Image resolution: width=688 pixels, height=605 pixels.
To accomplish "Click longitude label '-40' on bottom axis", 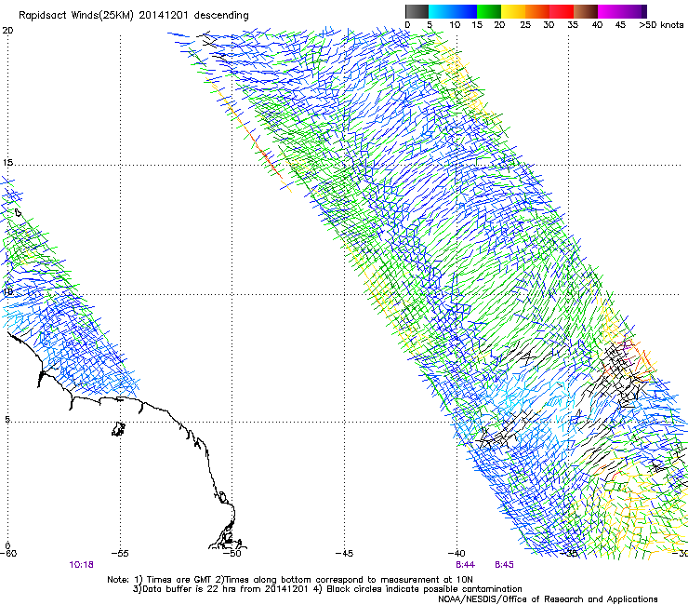I will 456,554.
